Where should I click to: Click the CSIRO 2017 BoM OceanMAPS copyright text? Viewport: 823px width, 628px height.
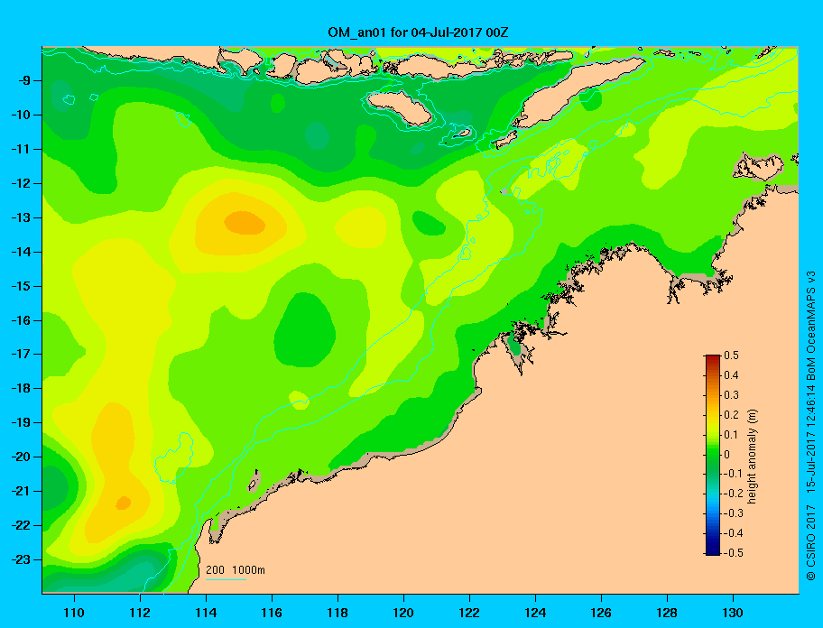(811, 426)
